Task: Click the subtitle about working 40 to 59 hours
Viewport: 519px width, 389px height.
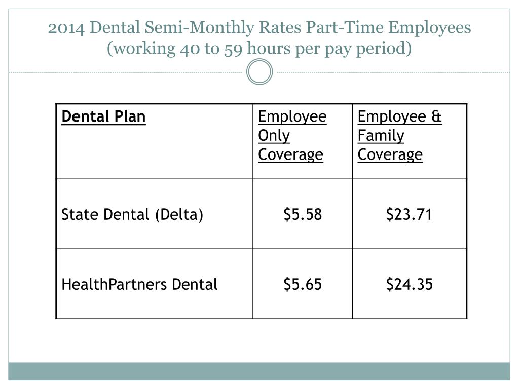Action: coord(259,49)
